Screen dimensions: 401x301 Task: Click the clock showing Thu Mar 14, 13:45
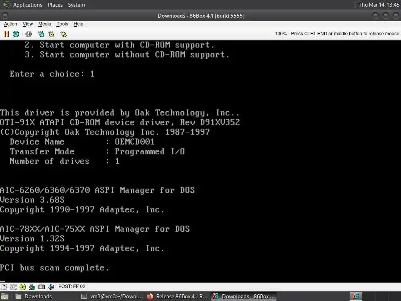click(x=379, y=5)
